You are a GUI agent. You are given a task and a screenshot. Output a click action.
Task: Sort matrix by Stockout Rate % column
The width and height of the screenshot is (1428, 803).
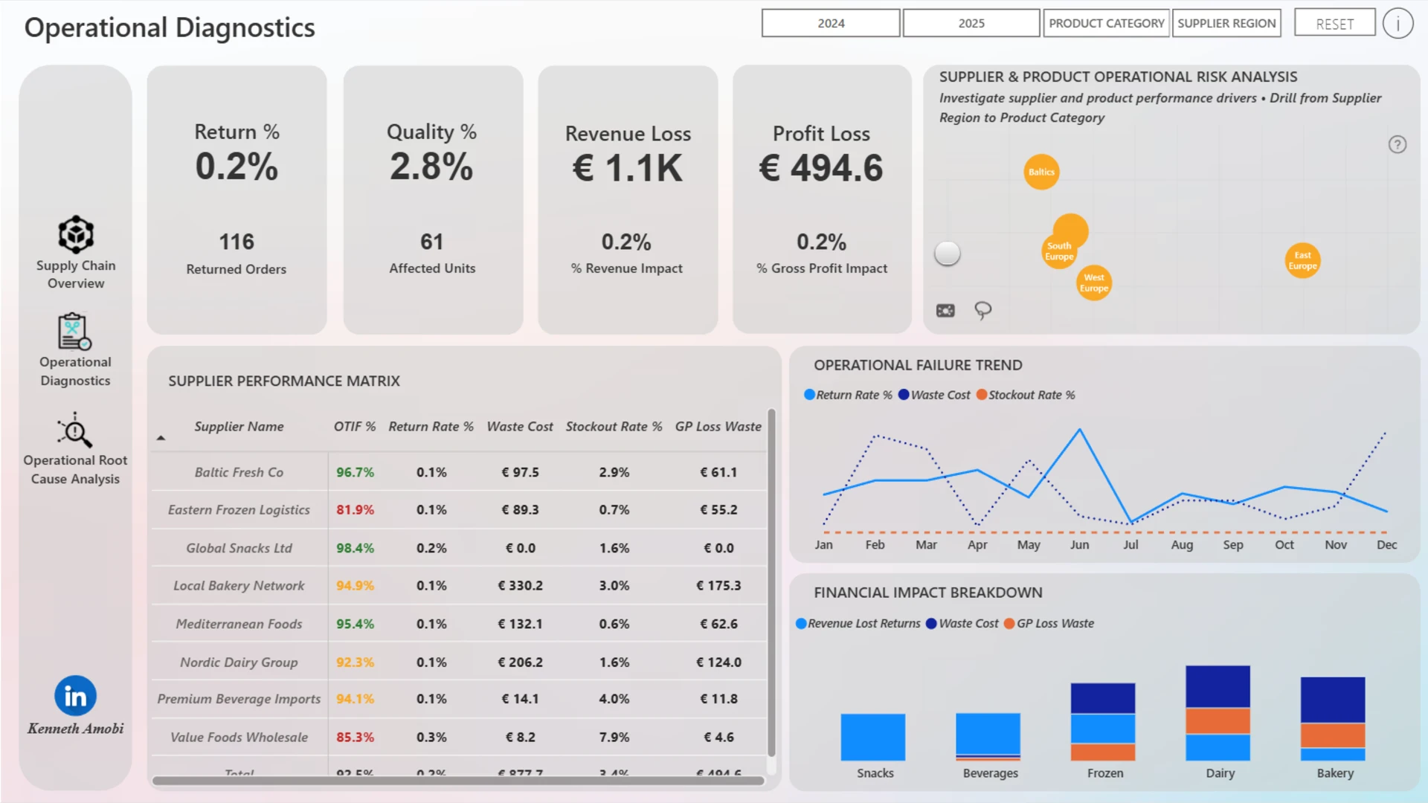[x=614, y=427]
